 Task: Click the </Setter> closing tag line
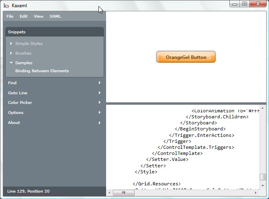153,166
